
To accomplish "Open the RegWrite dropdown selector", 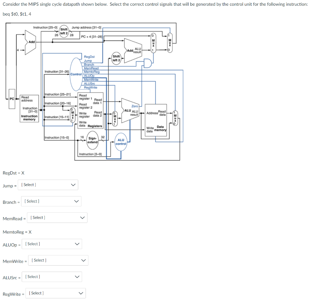I will click(x=55, y=293).
